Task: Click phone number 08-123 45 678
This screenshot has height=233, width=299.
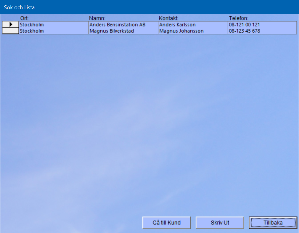Action: 262,31
